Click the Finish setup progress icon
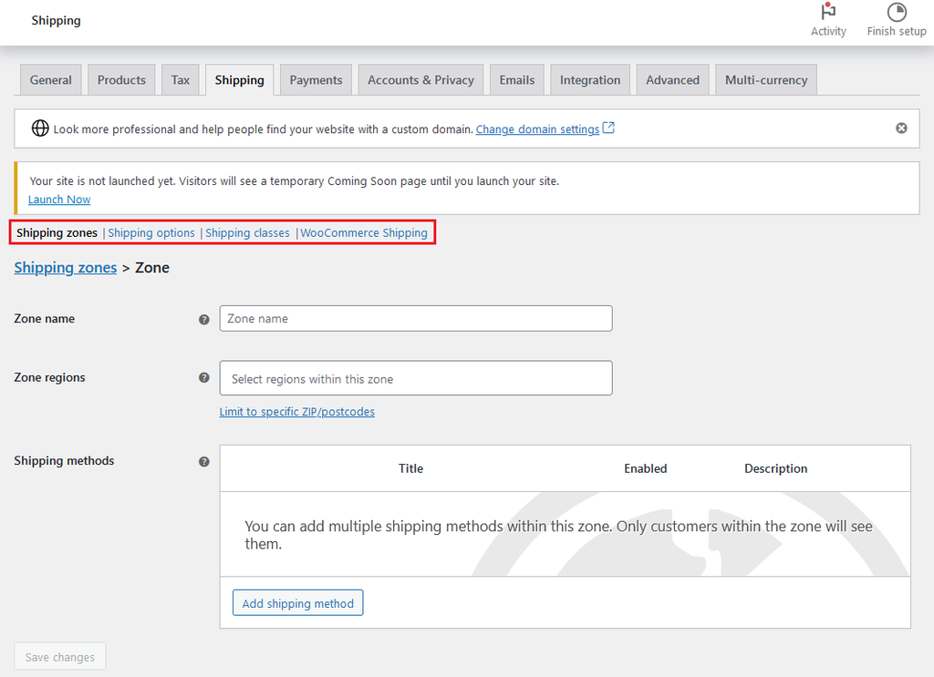The width and height of the screenshot is (934, 677). point(896,13)
